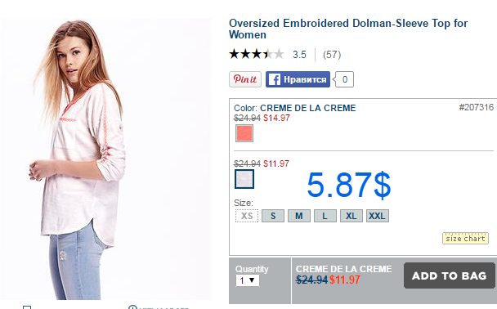Open the Quantity dropdown
Viewport: 497px width, 309px height.
click(247, 280)
